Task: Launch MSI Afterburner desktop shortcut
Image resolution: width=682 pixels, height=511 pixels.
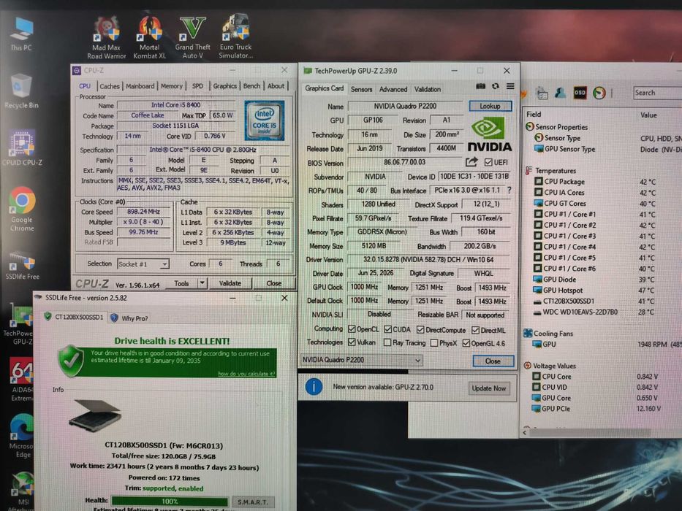Action: coord(21,490)
